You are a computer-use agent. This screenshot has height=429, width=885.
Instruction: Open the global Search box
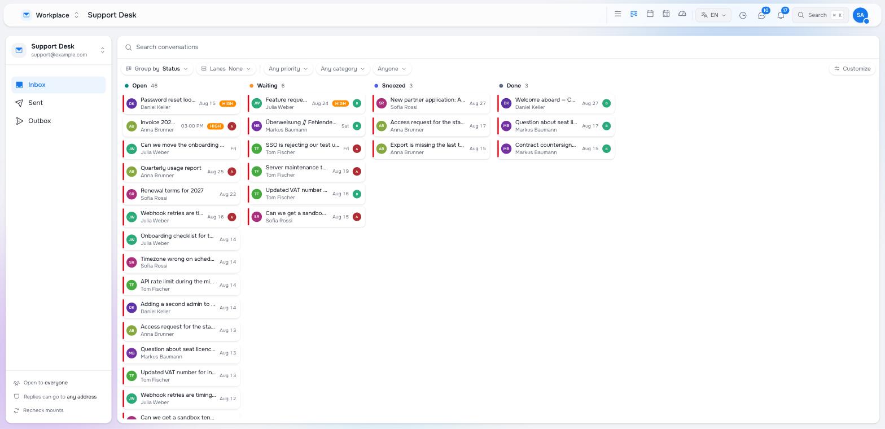tap(821, 15)
